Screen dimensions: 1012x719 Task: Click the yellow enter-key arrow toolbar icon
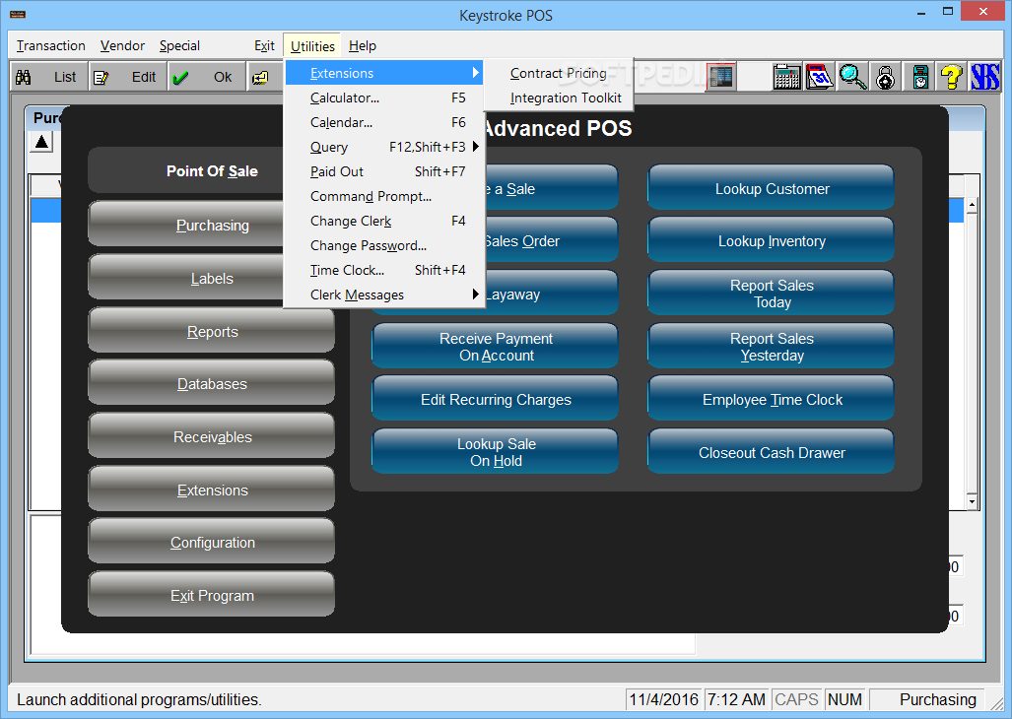tap(261, 78)
